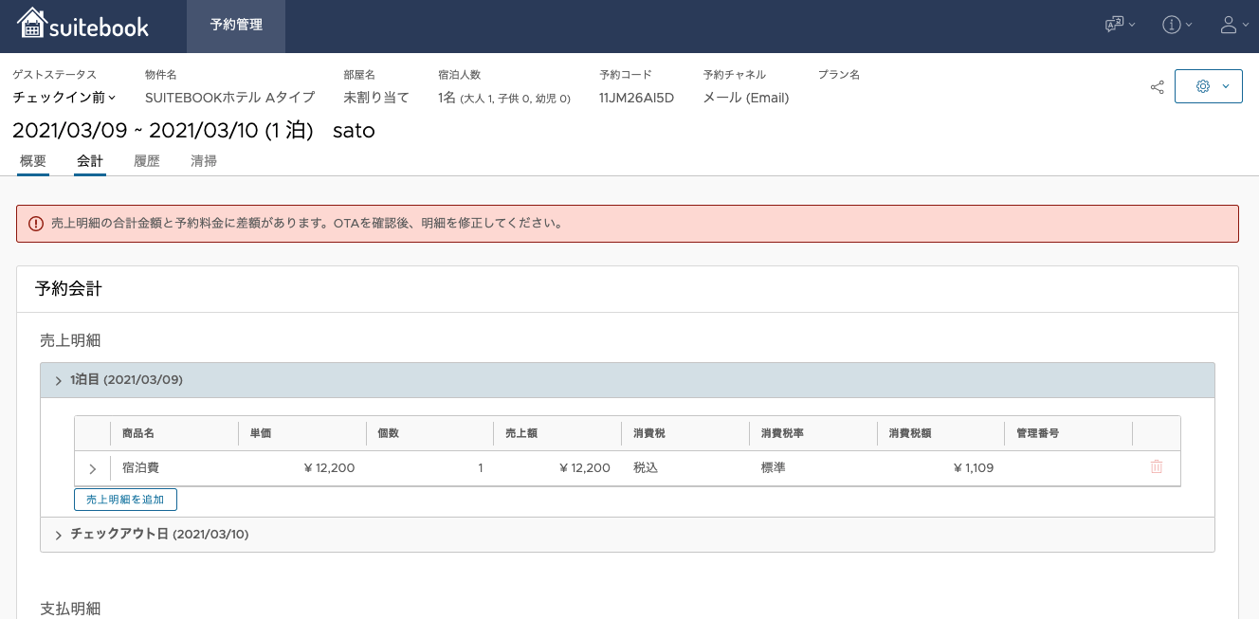Click the property name SUITEBOOKホテル Aタイプ

coord(230,98)
